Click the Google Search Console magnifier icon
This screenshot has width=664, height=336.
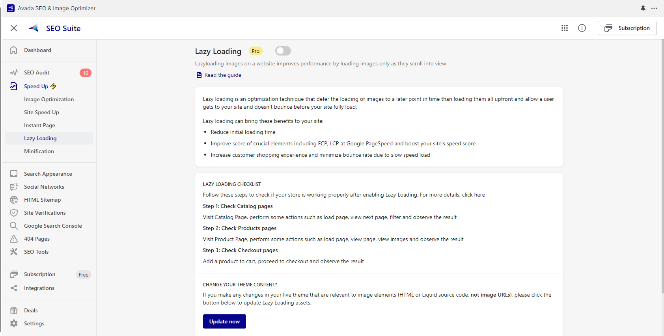[14, 226]
